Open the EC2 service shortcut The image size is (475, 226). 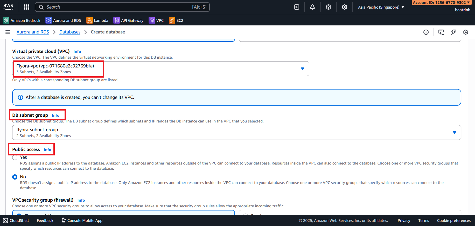(176, 20)
